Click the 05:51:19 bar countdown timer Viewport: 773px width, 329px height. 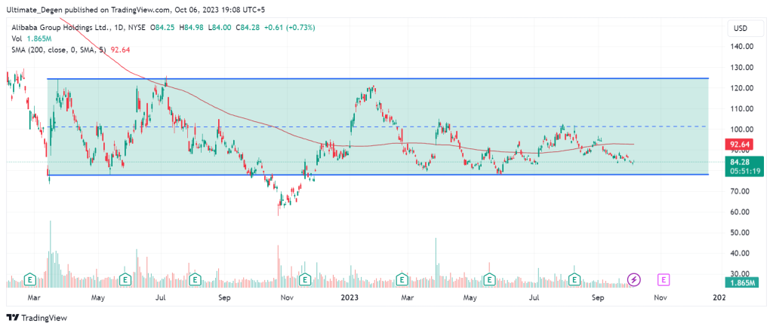point(744,171)
